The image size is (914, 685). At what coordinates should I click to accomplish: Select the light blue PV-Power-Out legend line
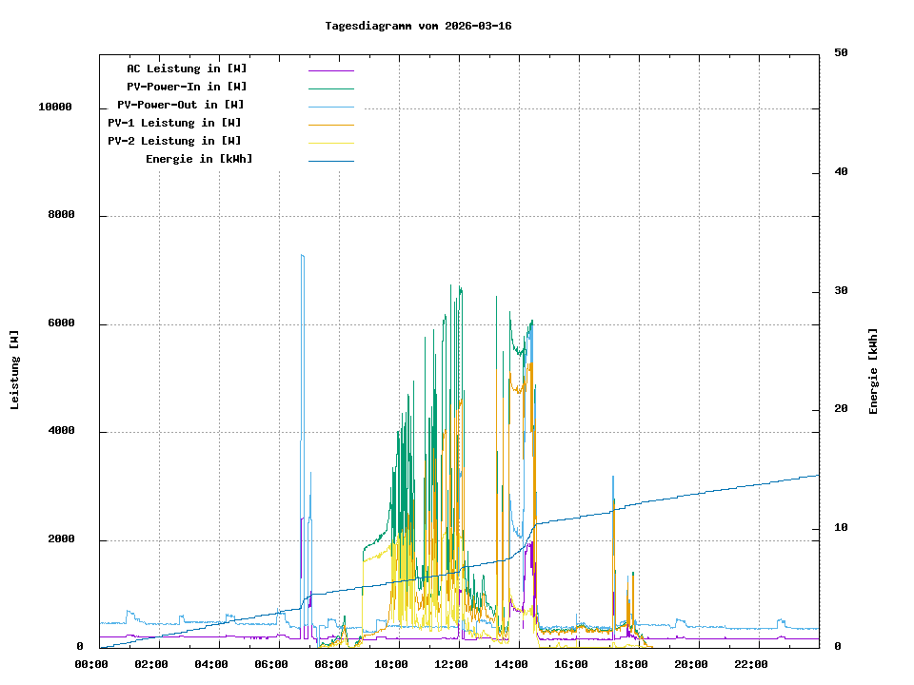coord(330,106)
